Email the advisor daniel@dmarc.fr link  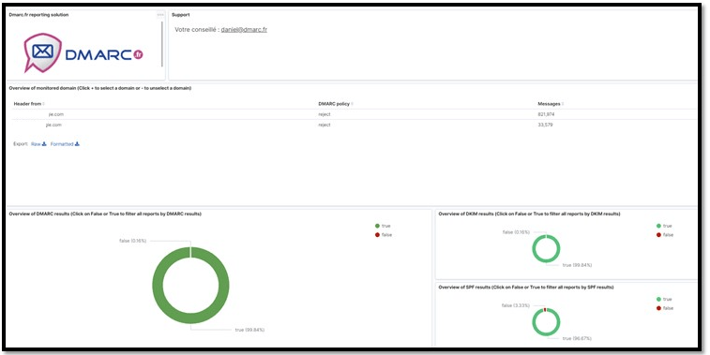click(x=244, y=30)
